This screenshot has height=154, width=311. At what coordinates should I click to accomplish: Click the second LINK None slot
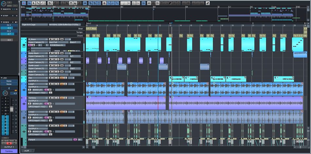9,84
